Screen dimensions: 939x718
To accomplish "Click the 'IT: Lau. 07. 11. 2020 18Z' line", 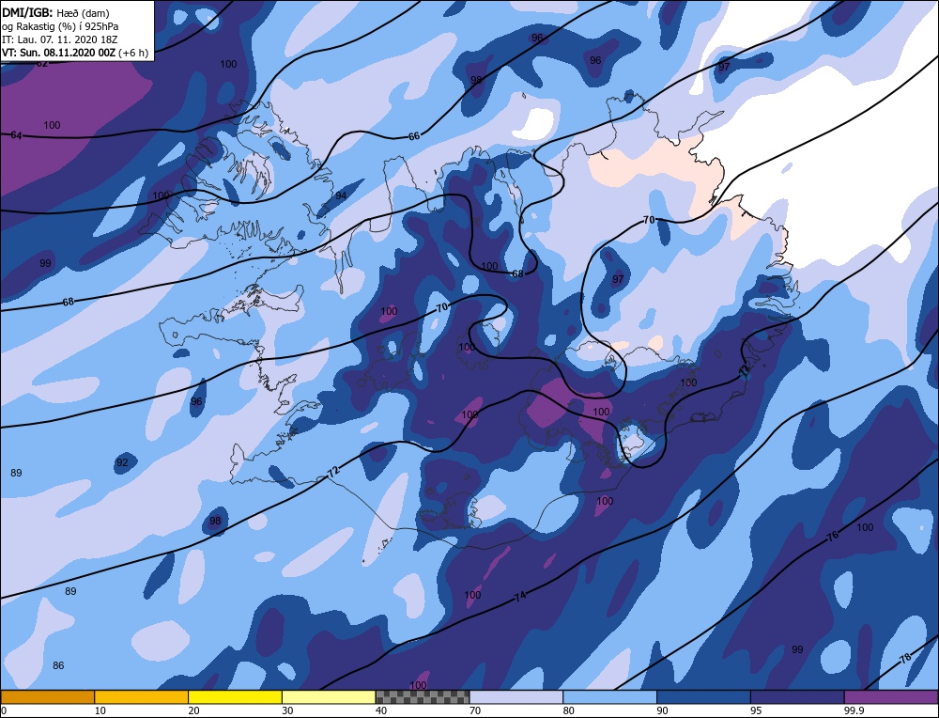I will point(59,39).
